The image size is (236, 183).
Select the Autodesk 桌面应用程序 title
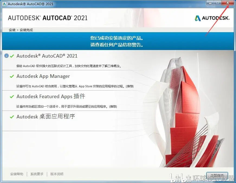point(46,117)
